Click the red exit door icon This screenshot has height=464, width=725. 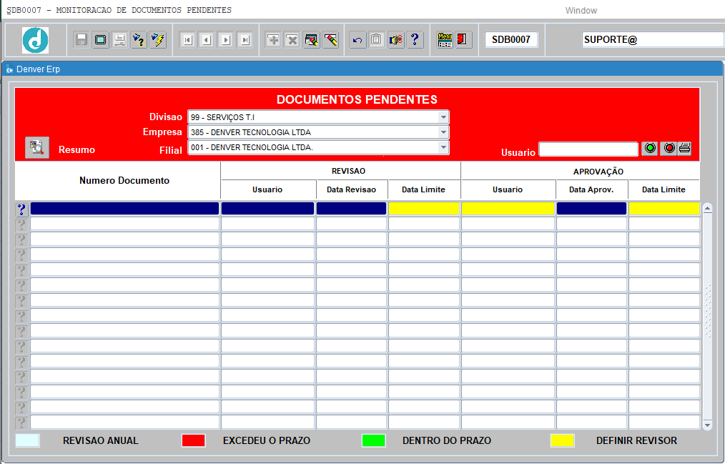(x=463, y=40)
